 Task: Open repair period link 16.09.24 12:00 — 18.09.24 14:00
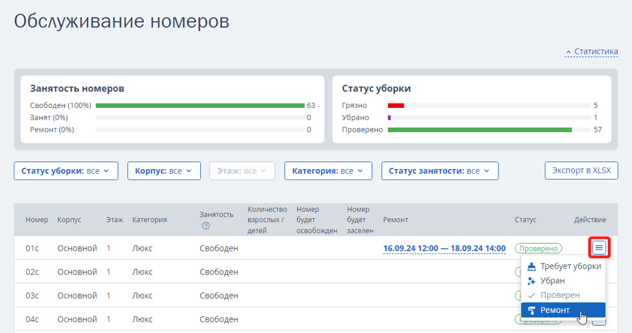[x=444, y=248]
